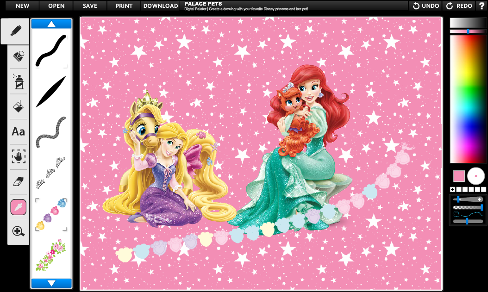This screenshot has height=292, width=488.
Task: Adjust the pink shade slider handle
Action: point(468,31)
